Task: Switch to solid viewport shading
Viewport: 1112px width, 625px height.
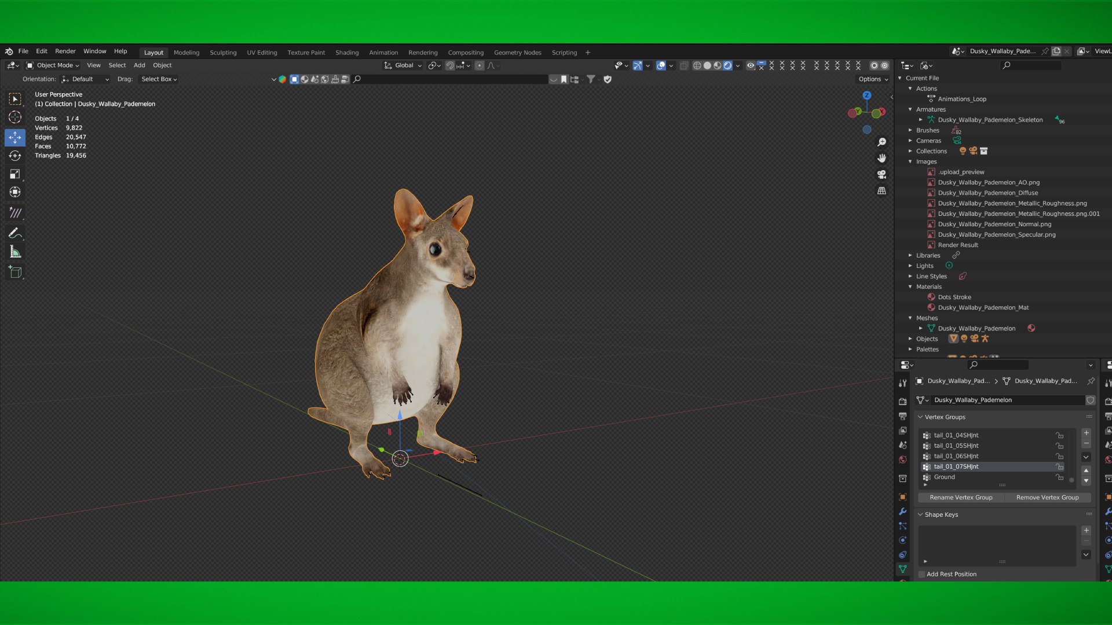Action: click(x=707, y=65)
